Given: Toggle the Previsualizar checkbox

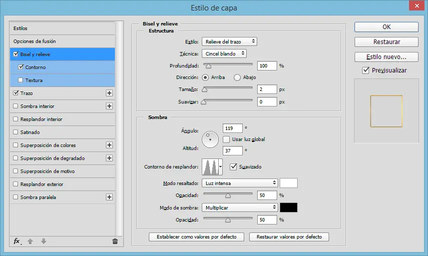Looking at the screenshot, I should [x=366, y=70].
